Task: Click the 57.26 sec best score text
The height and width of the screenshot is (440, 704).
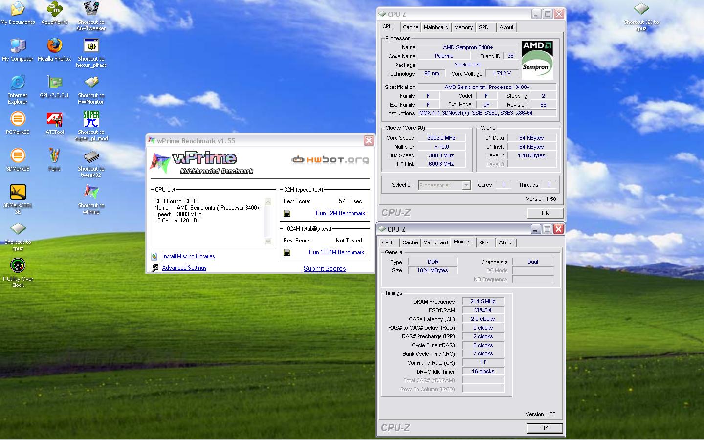Action: point(351,201)
